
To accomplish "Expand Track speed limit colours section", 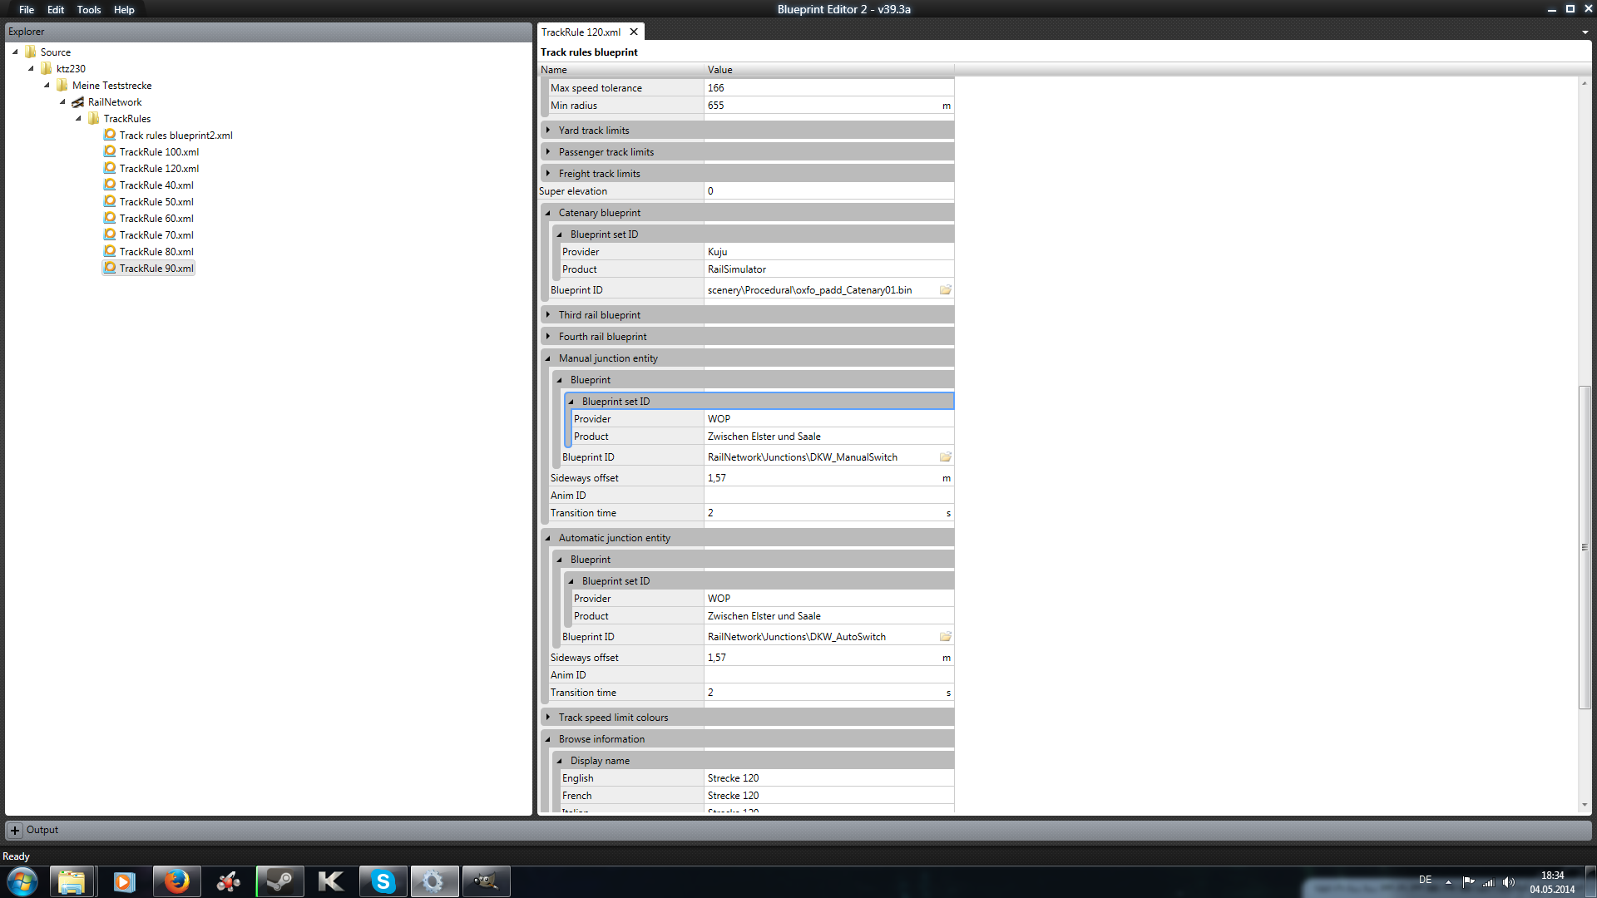I will pos(548,718).
